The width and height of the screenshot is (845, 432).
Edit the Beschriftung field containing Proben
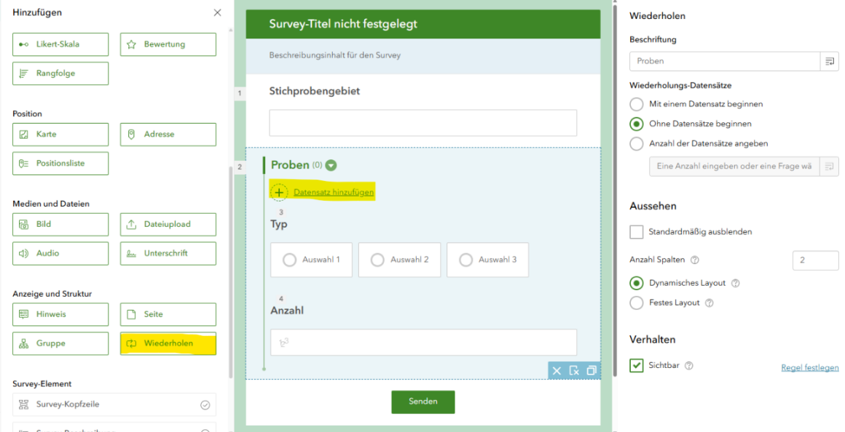pyautogui.click(x=725, y=61)
